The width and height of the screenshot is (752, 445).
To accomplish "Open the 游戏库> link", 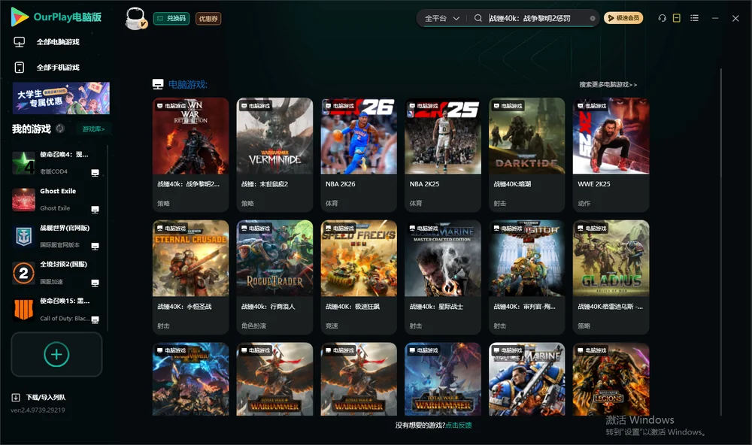I will click(93, 129).
